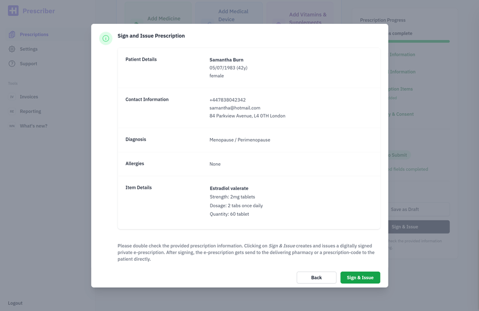Click the Prescriber logo icon
479x311 pixels.
pyautogui.click(x=13, y=11)
